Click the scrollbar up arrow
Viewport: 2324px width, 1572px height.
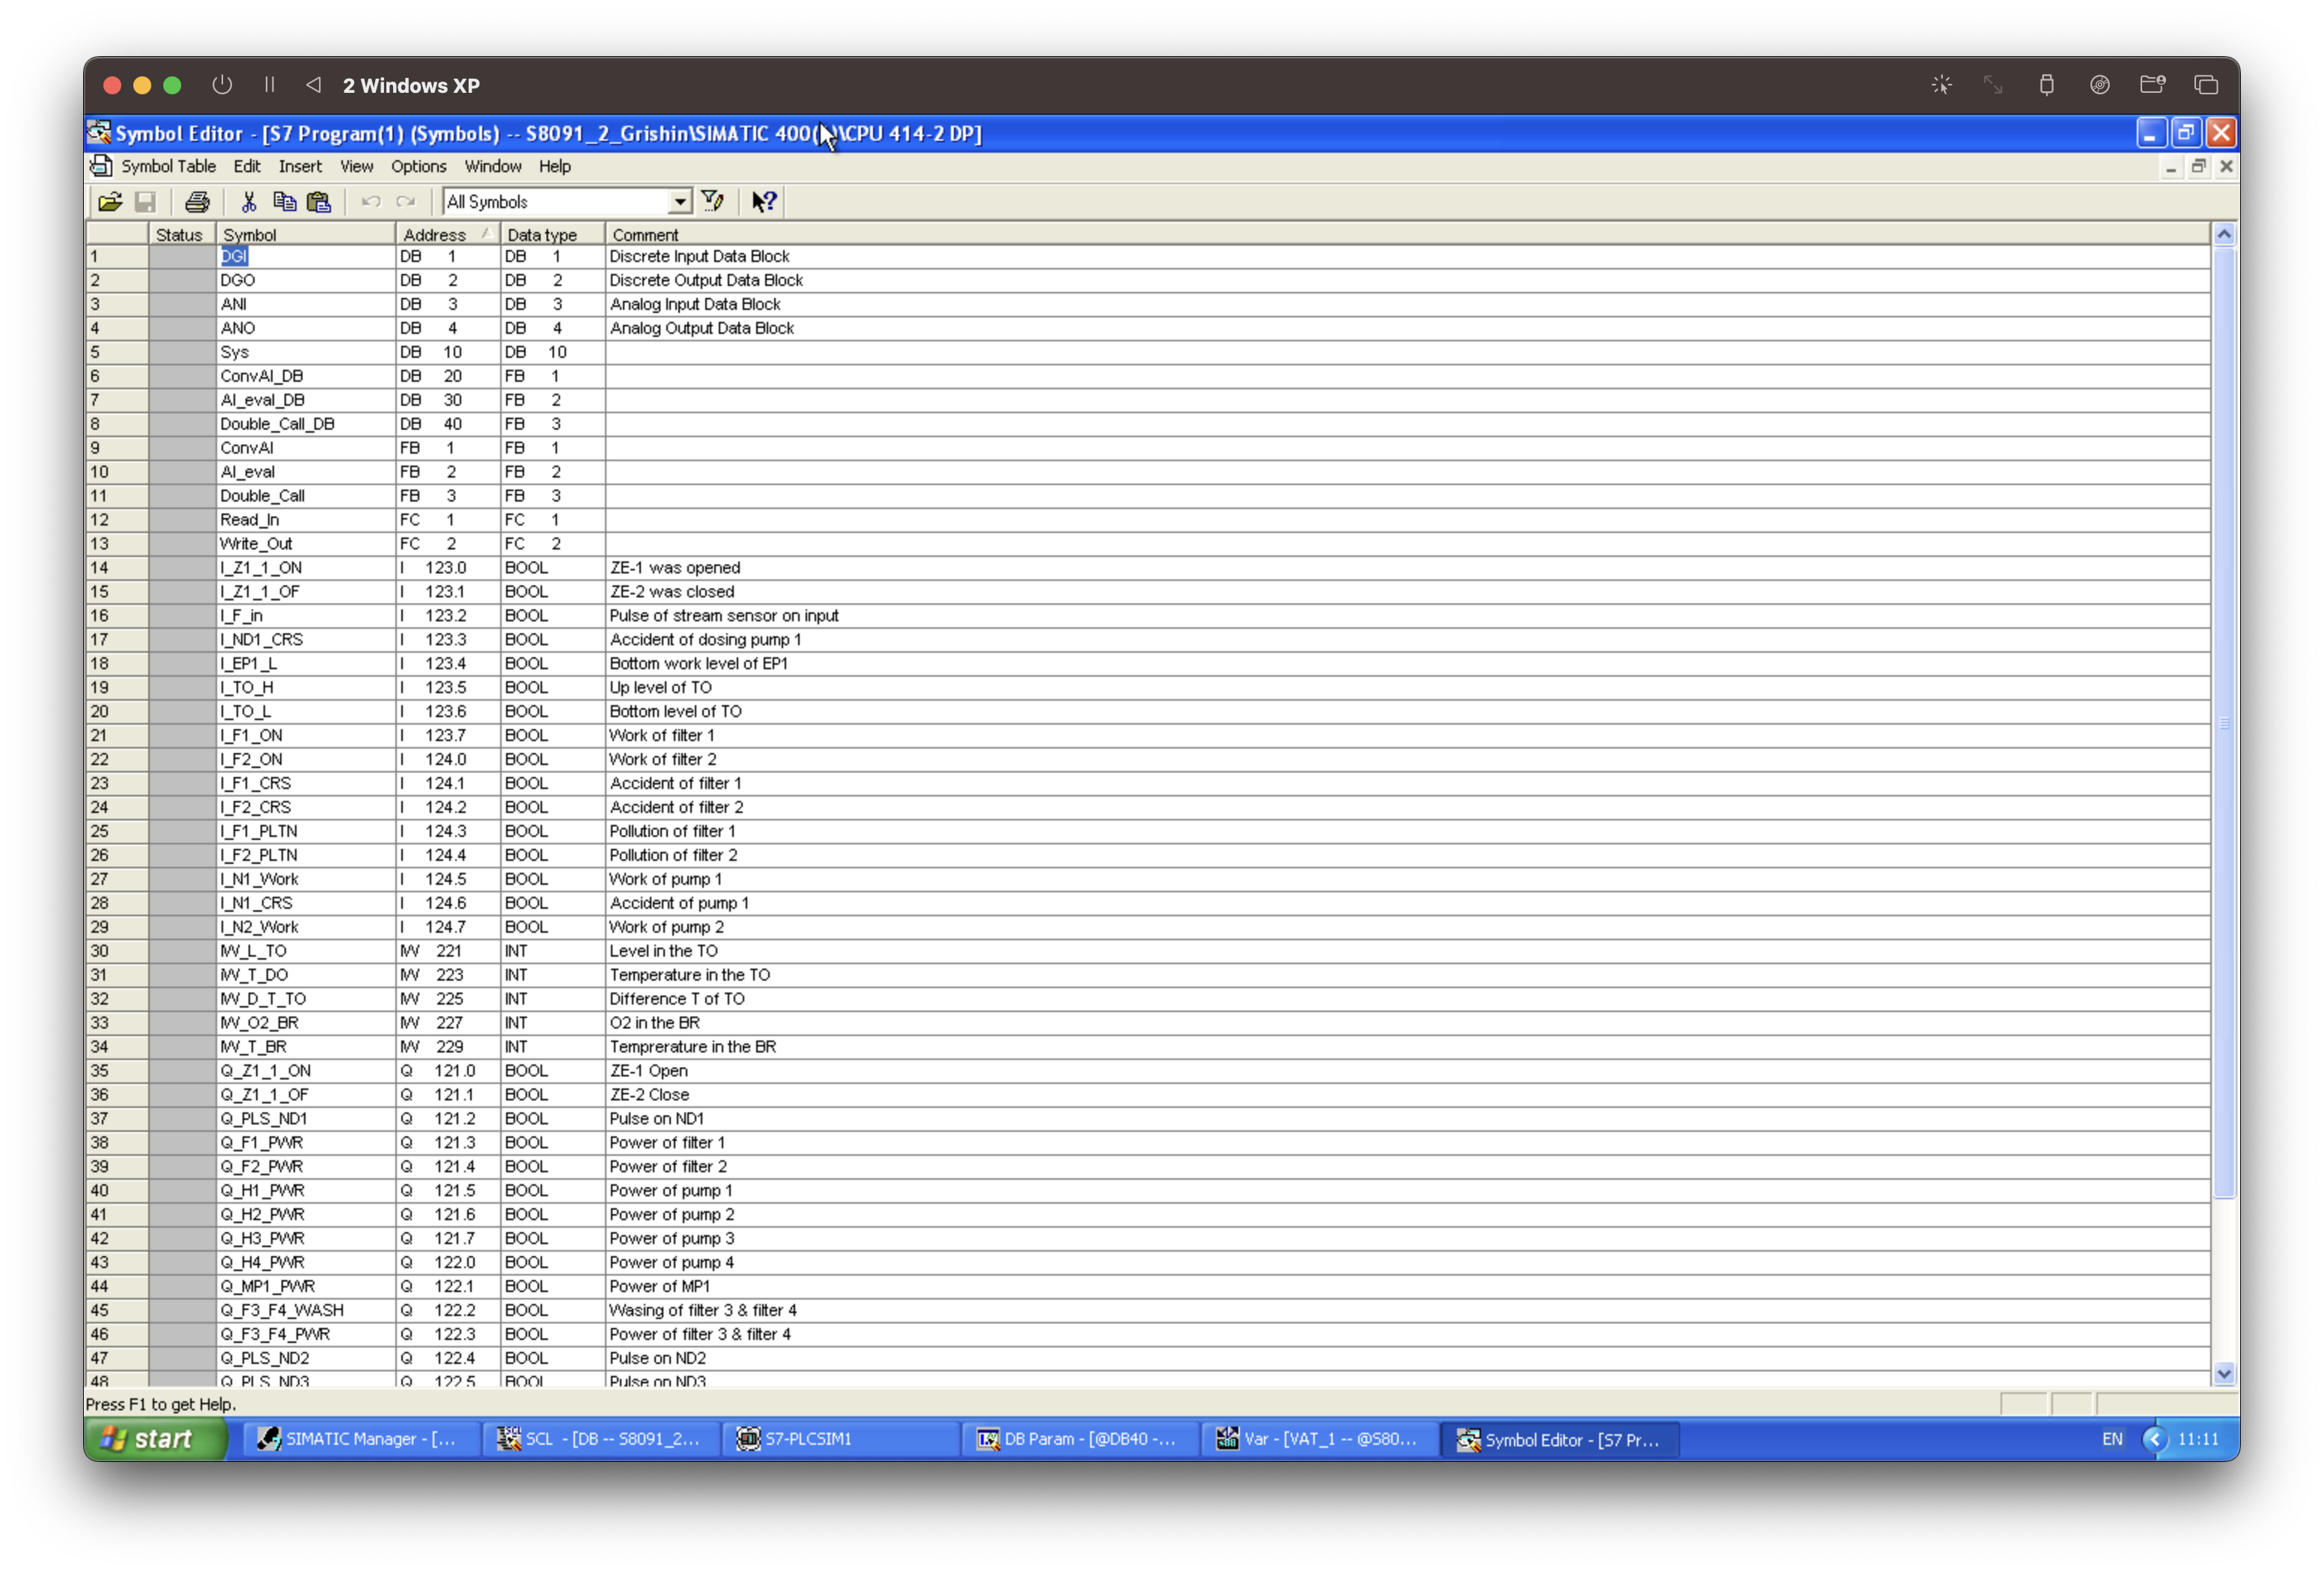2223,234
